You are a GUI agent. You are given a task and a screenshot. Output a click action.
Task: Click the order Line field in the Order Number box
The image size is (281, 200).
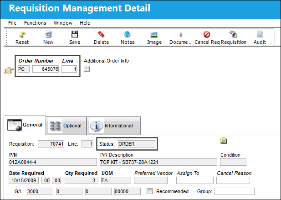point(69,69)
